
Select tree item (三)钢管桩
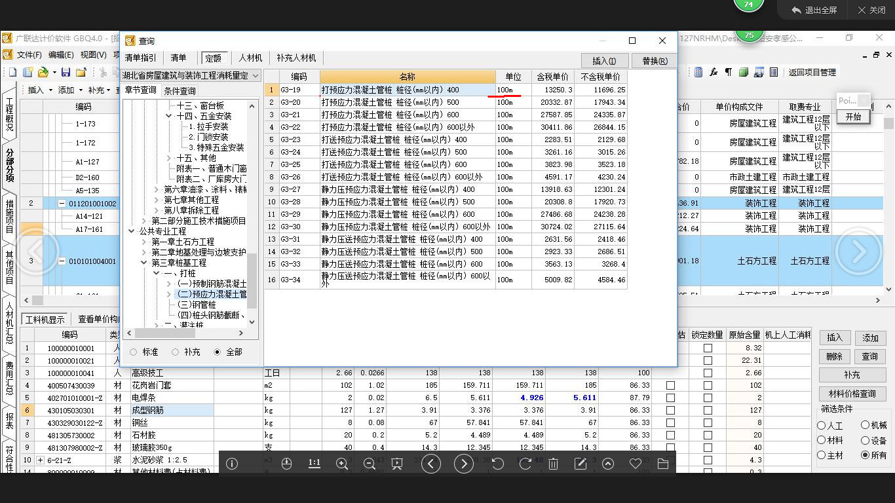tap(196, 305)
